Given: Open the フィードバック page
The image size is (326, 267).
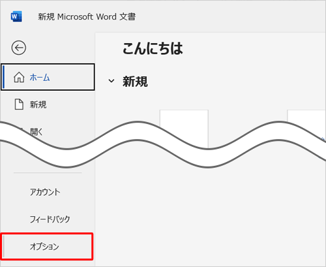Looking at the screenshot, I should tap(50, 219).
